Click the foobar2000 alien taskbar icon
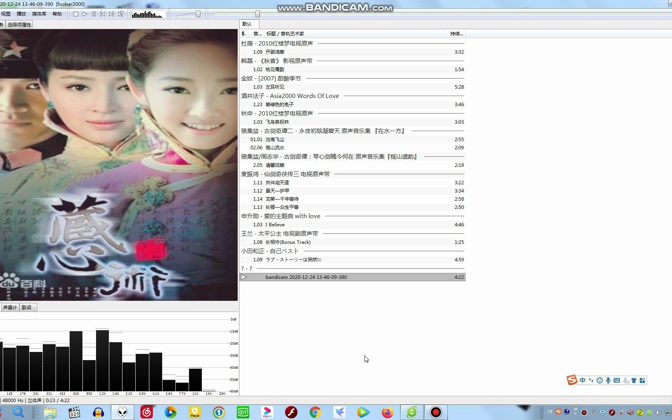The width and height of the screenshot is (672, 420). click(122, 412)
